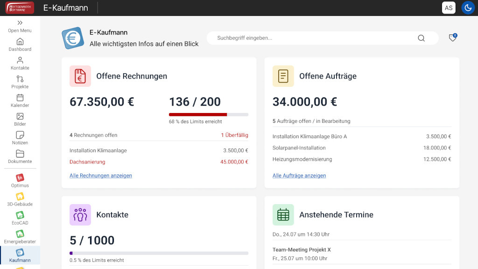Open "Alle Aufträge anzeigen"
This screenshot has height=269, width=478.
(299, 175)
